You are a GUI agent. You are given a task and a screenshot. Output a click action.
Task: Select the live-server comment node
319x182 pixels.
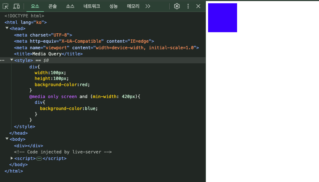point(63,152)
